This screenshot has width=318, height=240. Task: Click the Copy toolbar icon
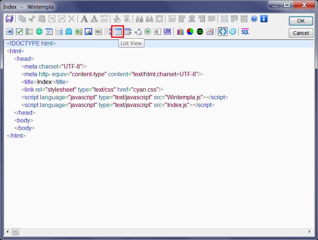pyautogui.click(x=22, y=19)
